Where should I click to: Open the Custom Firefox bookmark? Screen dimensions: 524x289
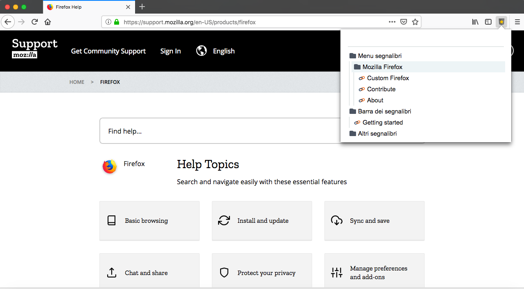point(388,78)
